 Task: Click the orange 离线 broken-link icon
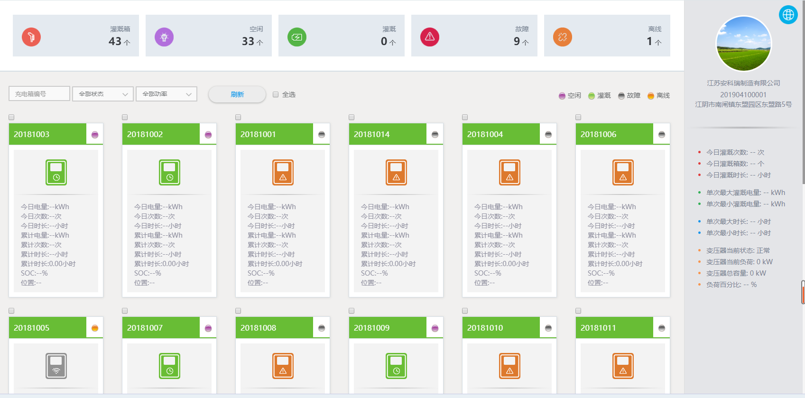(563, 37)
